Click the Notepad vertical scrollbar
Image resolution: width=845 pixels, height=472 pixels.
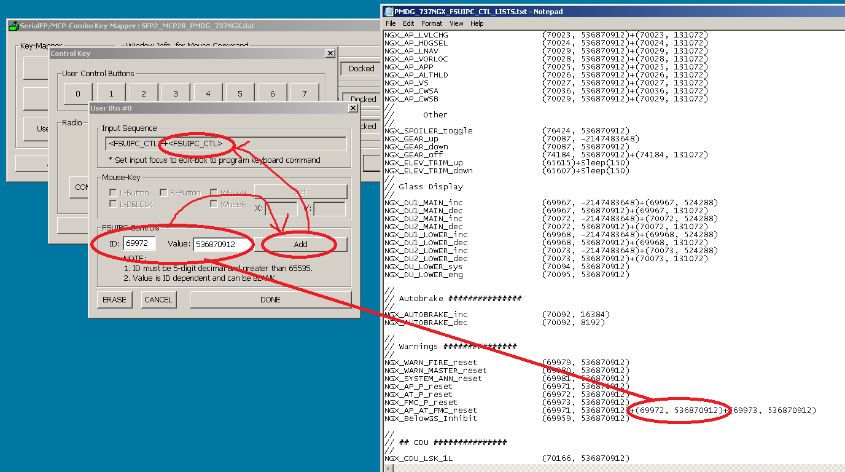coord(841,246)
